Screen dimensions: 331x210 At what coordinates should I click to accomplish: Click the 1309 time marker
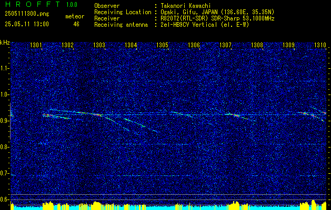pyautogui.click(x=288, y=45)
